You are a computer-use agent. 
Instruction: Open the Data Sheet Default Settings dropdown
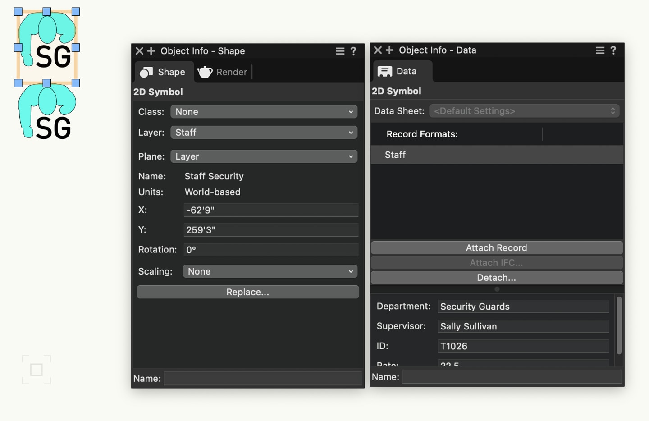524,111
